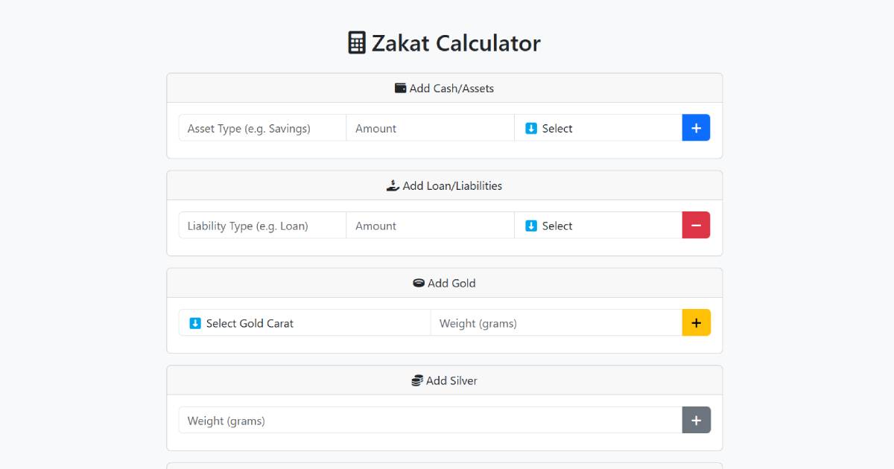Click the gold coin icon in Add Gold header
This screenshot has height=469, width=894.
click(419, 283)
